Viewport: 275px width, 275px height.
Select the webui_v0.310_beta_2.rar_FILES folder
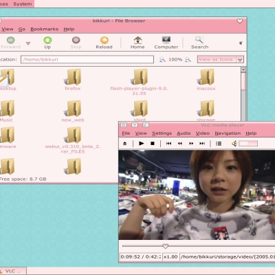[x=73, y=140]
